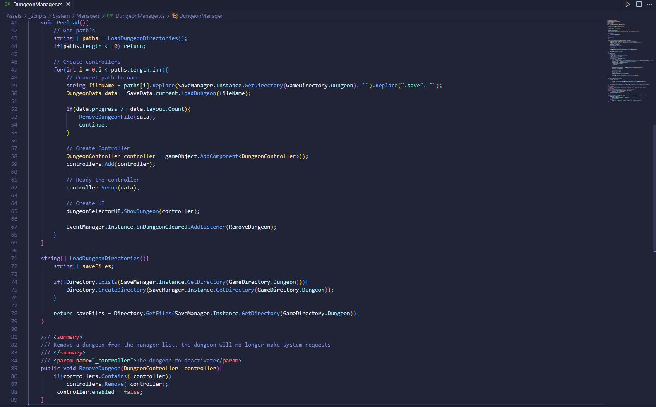Click line number 58 in the gutter

14,156
